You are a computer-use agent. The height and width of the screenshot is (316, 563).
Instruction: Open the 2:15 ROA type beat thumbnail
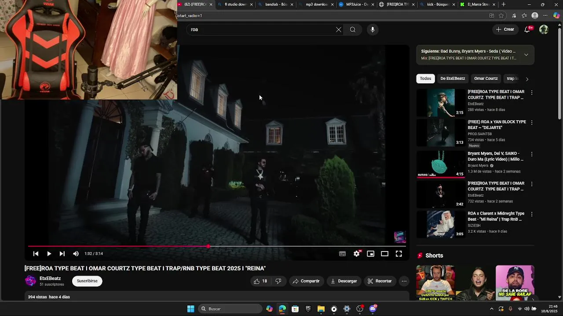point(440,103)
